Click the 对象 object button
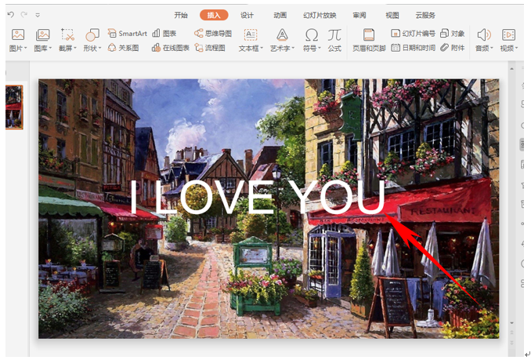The height and width of the screenshot is (360, 531). click(x=453, y=33)
